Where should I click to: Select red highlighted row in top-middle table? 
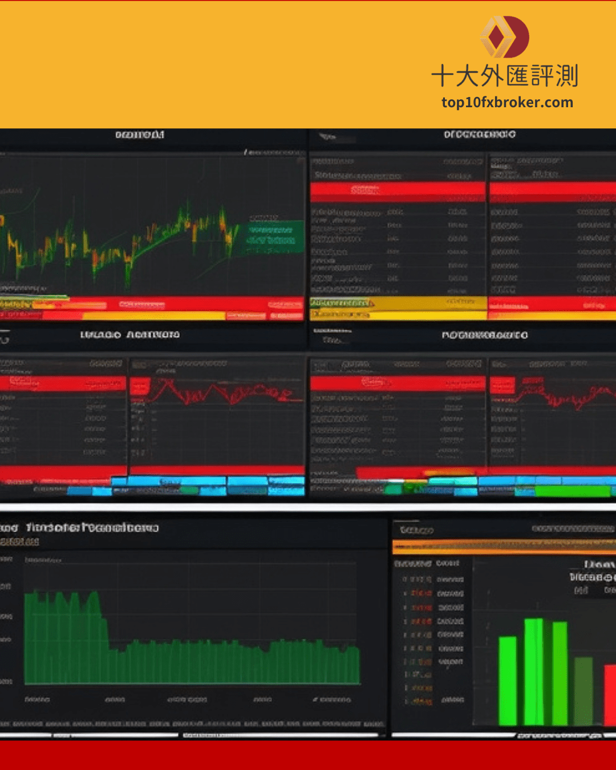[397, 191]
